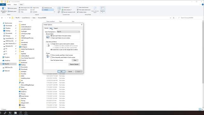Toggle the Details pane in the ribbon
The width and height of the screenshot is (204, 115).
point(12,11)
